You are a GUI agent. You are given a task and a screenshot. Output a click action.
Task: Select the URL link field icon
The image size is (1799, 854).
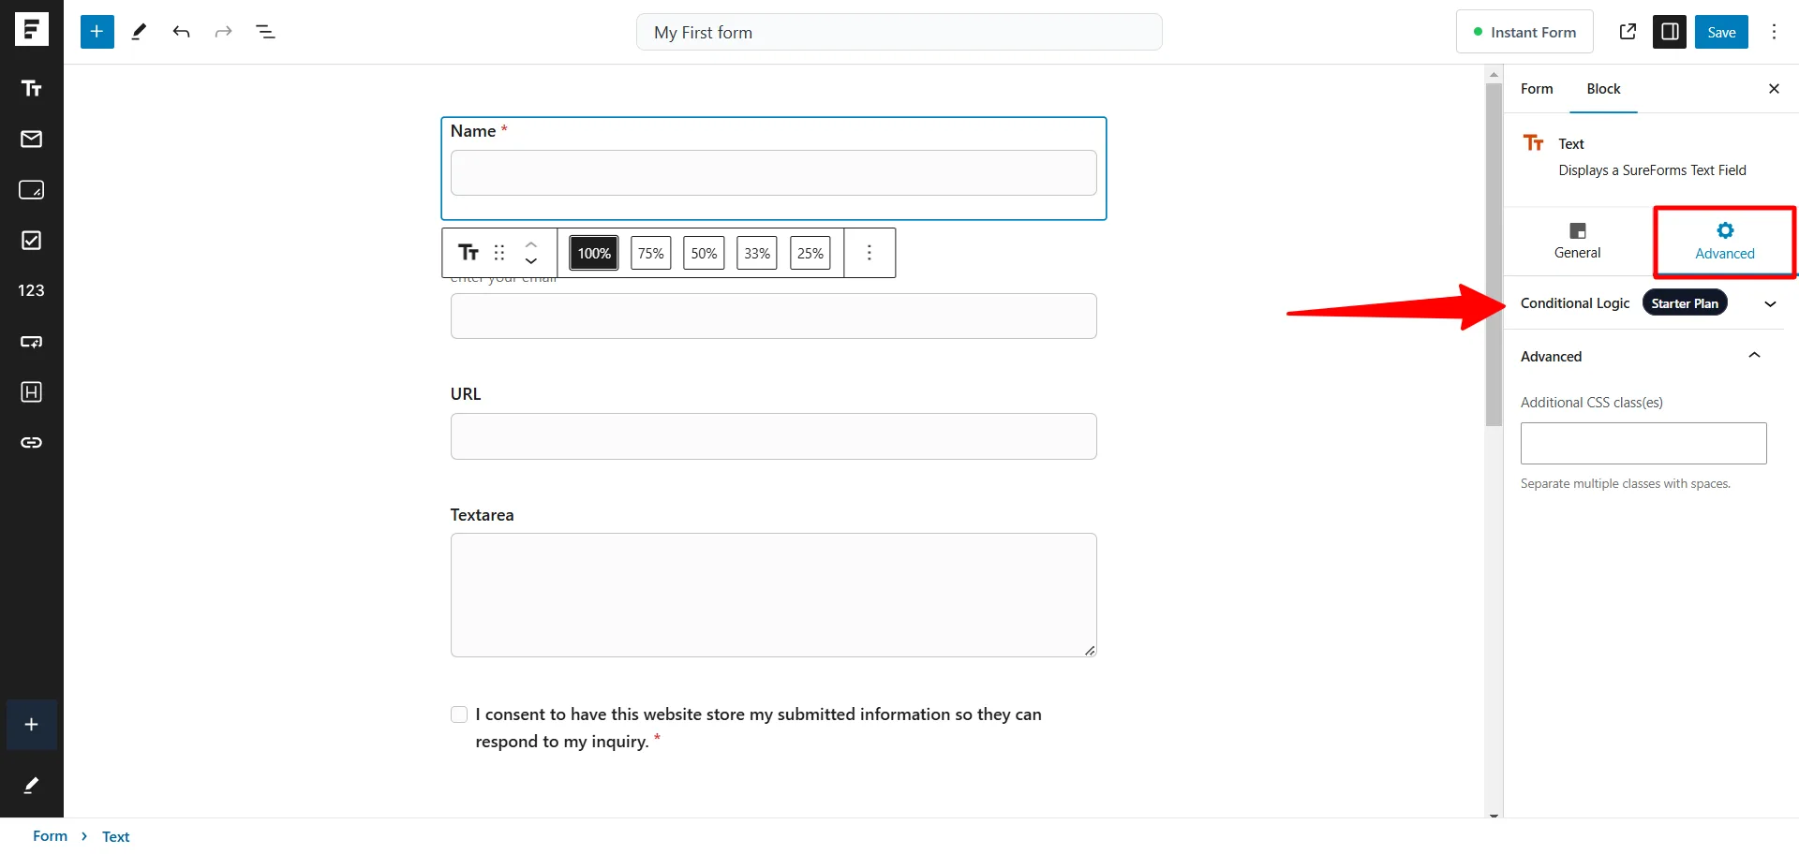pyautogui.click(x=32, y=443)
